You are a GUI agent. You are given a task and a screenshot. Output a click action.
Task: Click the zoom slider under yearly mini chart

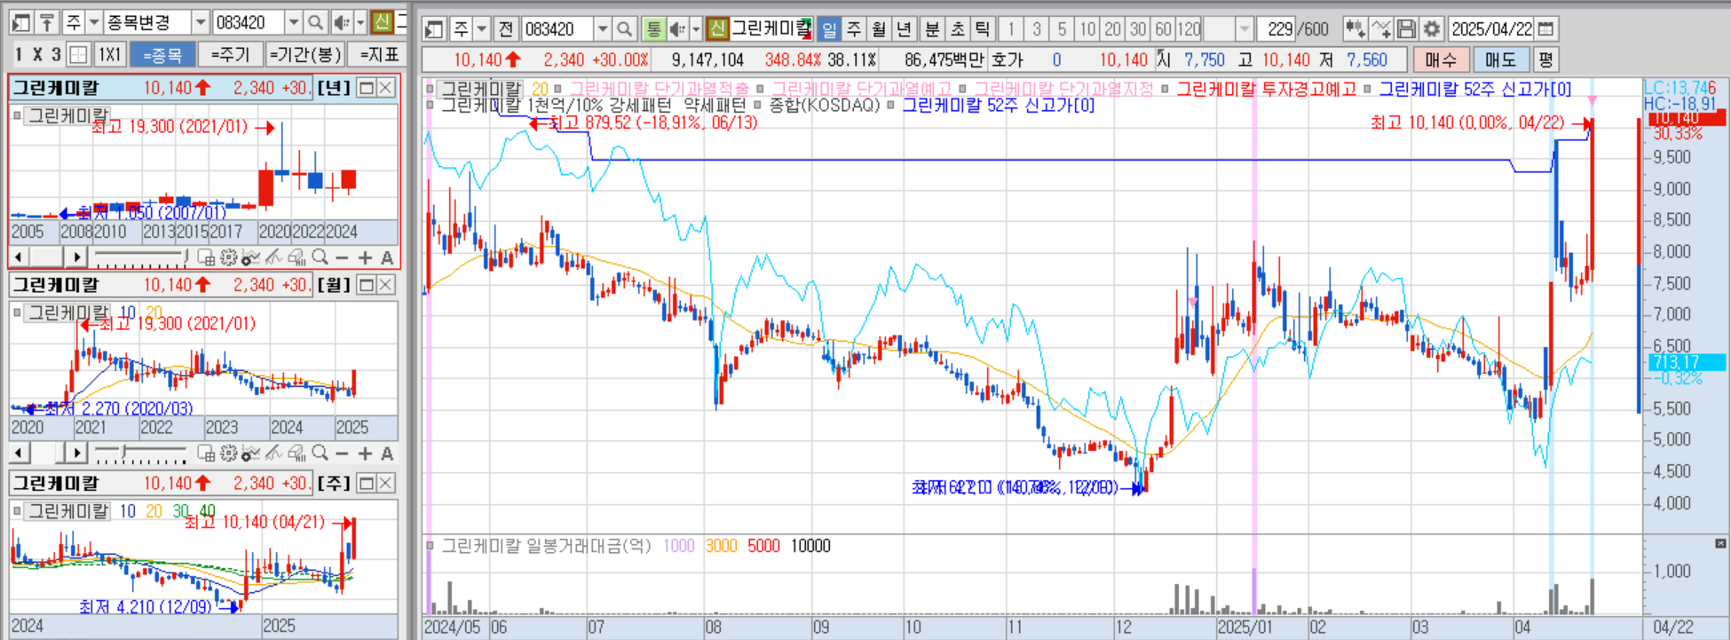pos(140,257)
